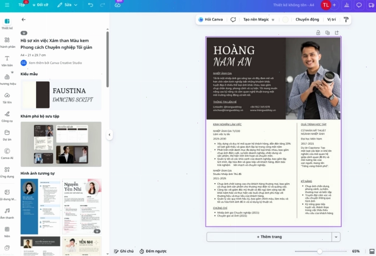
Task: Click the magic refresh sparkle icon
Action: (x=233, y=19)
